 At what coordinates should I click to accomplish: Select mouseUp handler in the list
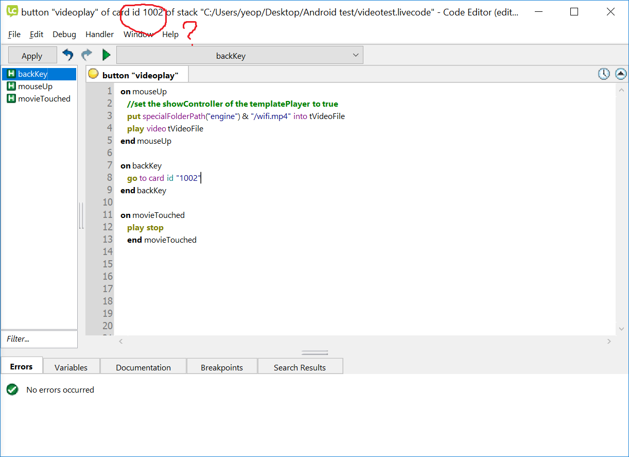(39, 86)
